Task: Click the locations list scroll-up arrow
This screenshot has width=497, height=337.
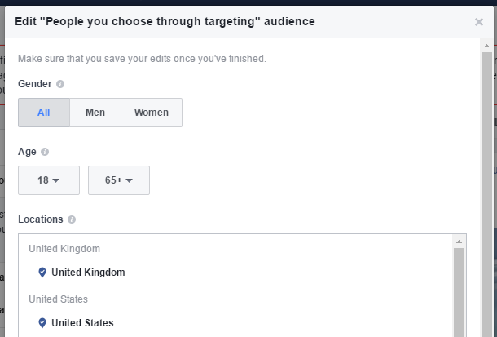Action: [459, 242]
